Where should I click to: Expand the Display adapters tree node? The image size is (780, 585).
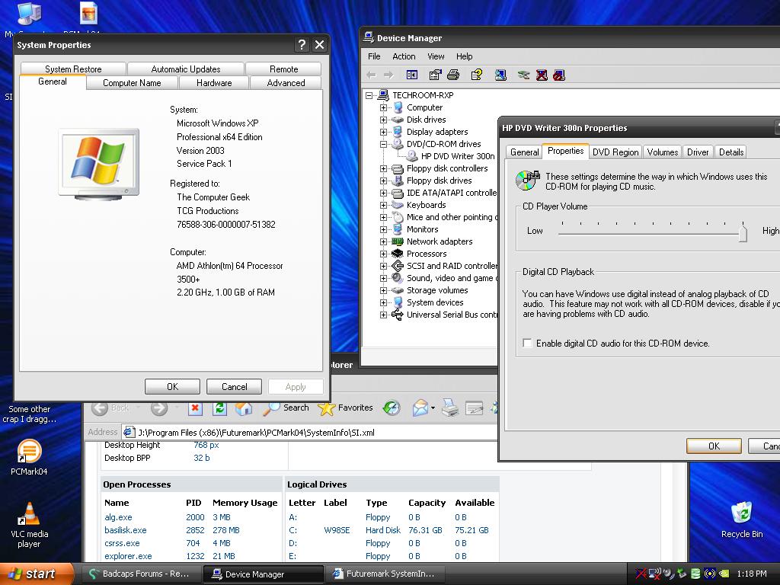(x=384, y=132)
